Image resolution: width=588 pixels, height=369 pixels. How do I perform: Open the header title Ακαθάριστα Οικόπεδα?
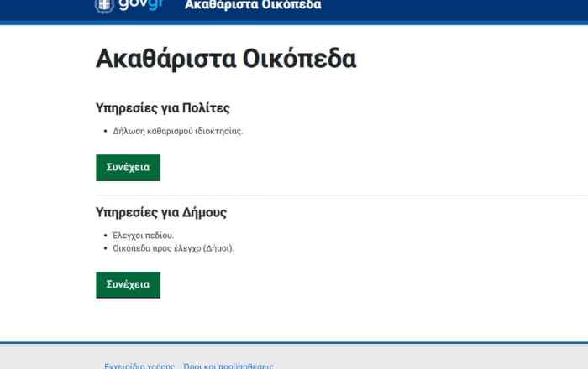click(252, 5)
